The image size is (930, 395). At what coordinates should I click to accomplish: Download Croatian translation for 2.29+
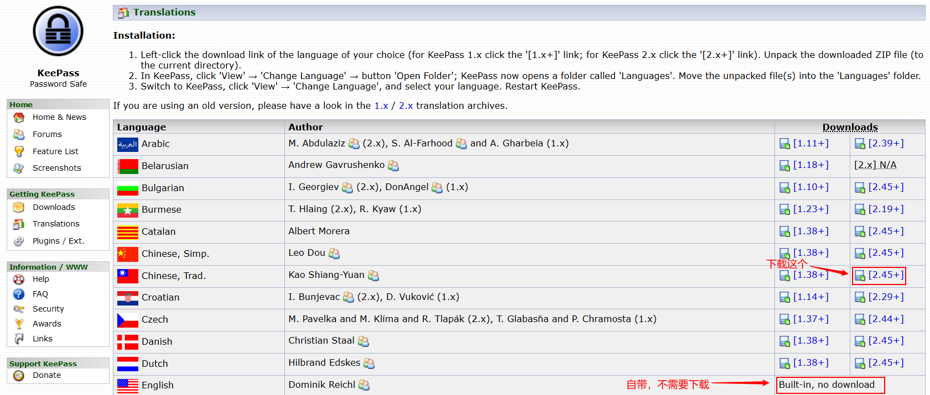(886, 297)
